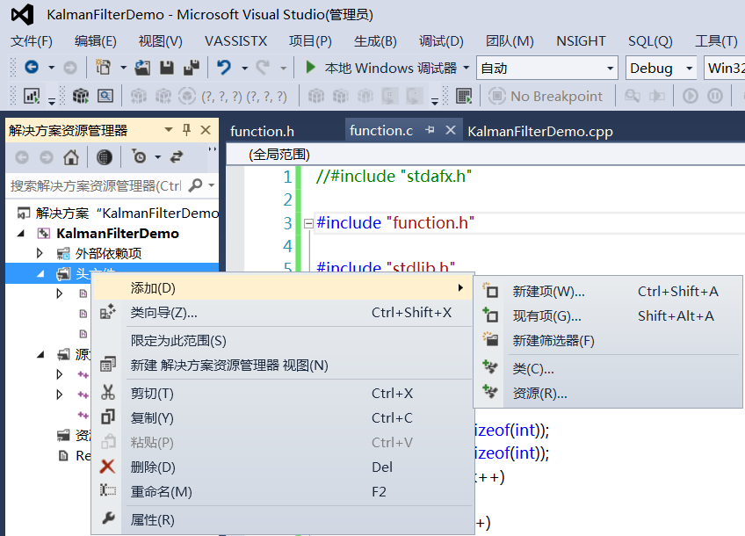745x536 pixels.
Task: Switch to the KalmanFilterDemo.cpp tab
Action: [539, 131]
